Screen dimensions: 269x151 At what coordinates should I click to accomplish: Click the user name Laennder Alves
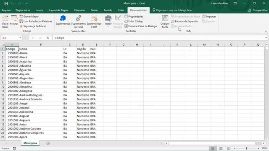click(x=219, y=3)
